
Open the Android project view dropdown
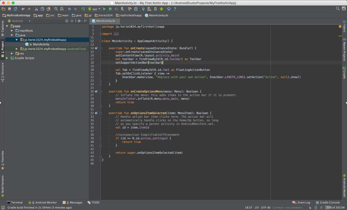click(x=19, y=21)
